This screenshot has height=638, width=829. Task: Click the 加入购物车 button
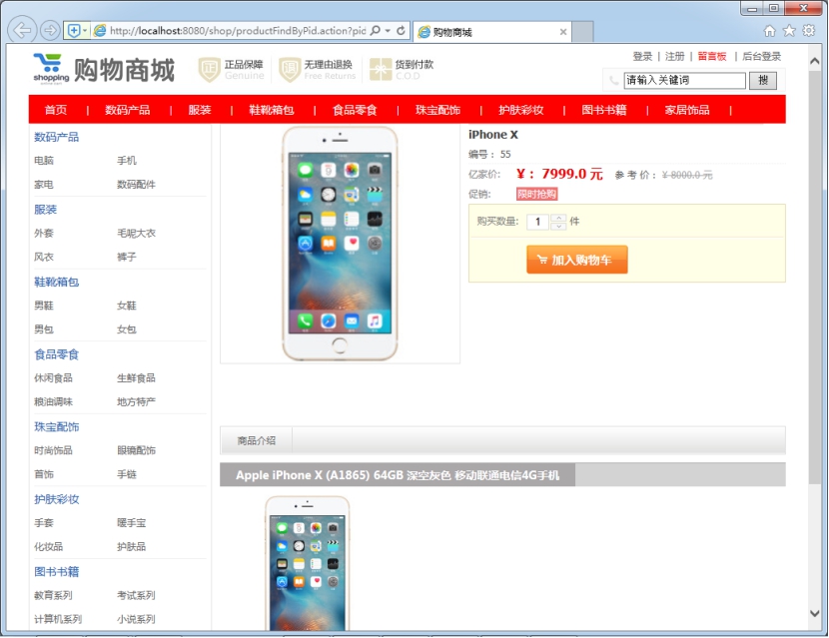[x=577, y=260]
